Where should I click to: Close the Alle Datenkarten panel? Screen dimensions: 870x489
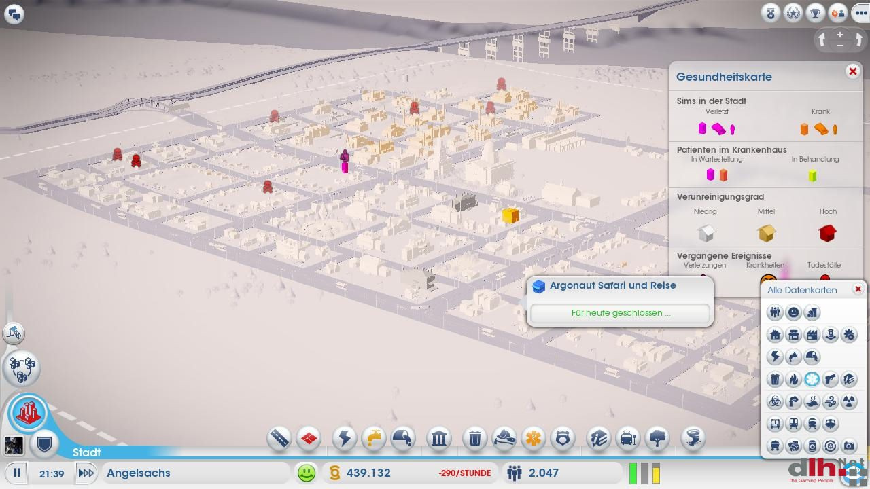click(858, 289)
